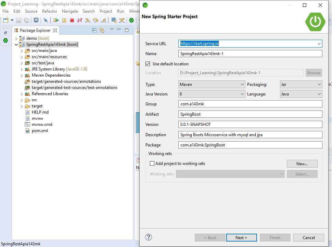Click the Step Return toolbar icon

click(104, 20)
